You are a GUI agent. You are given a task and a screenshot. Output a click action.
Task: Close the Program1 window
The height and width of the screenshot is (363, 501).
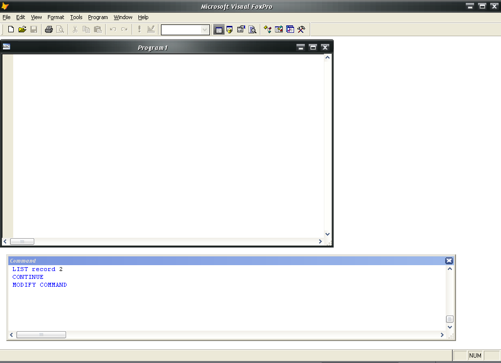pos(325,47)
